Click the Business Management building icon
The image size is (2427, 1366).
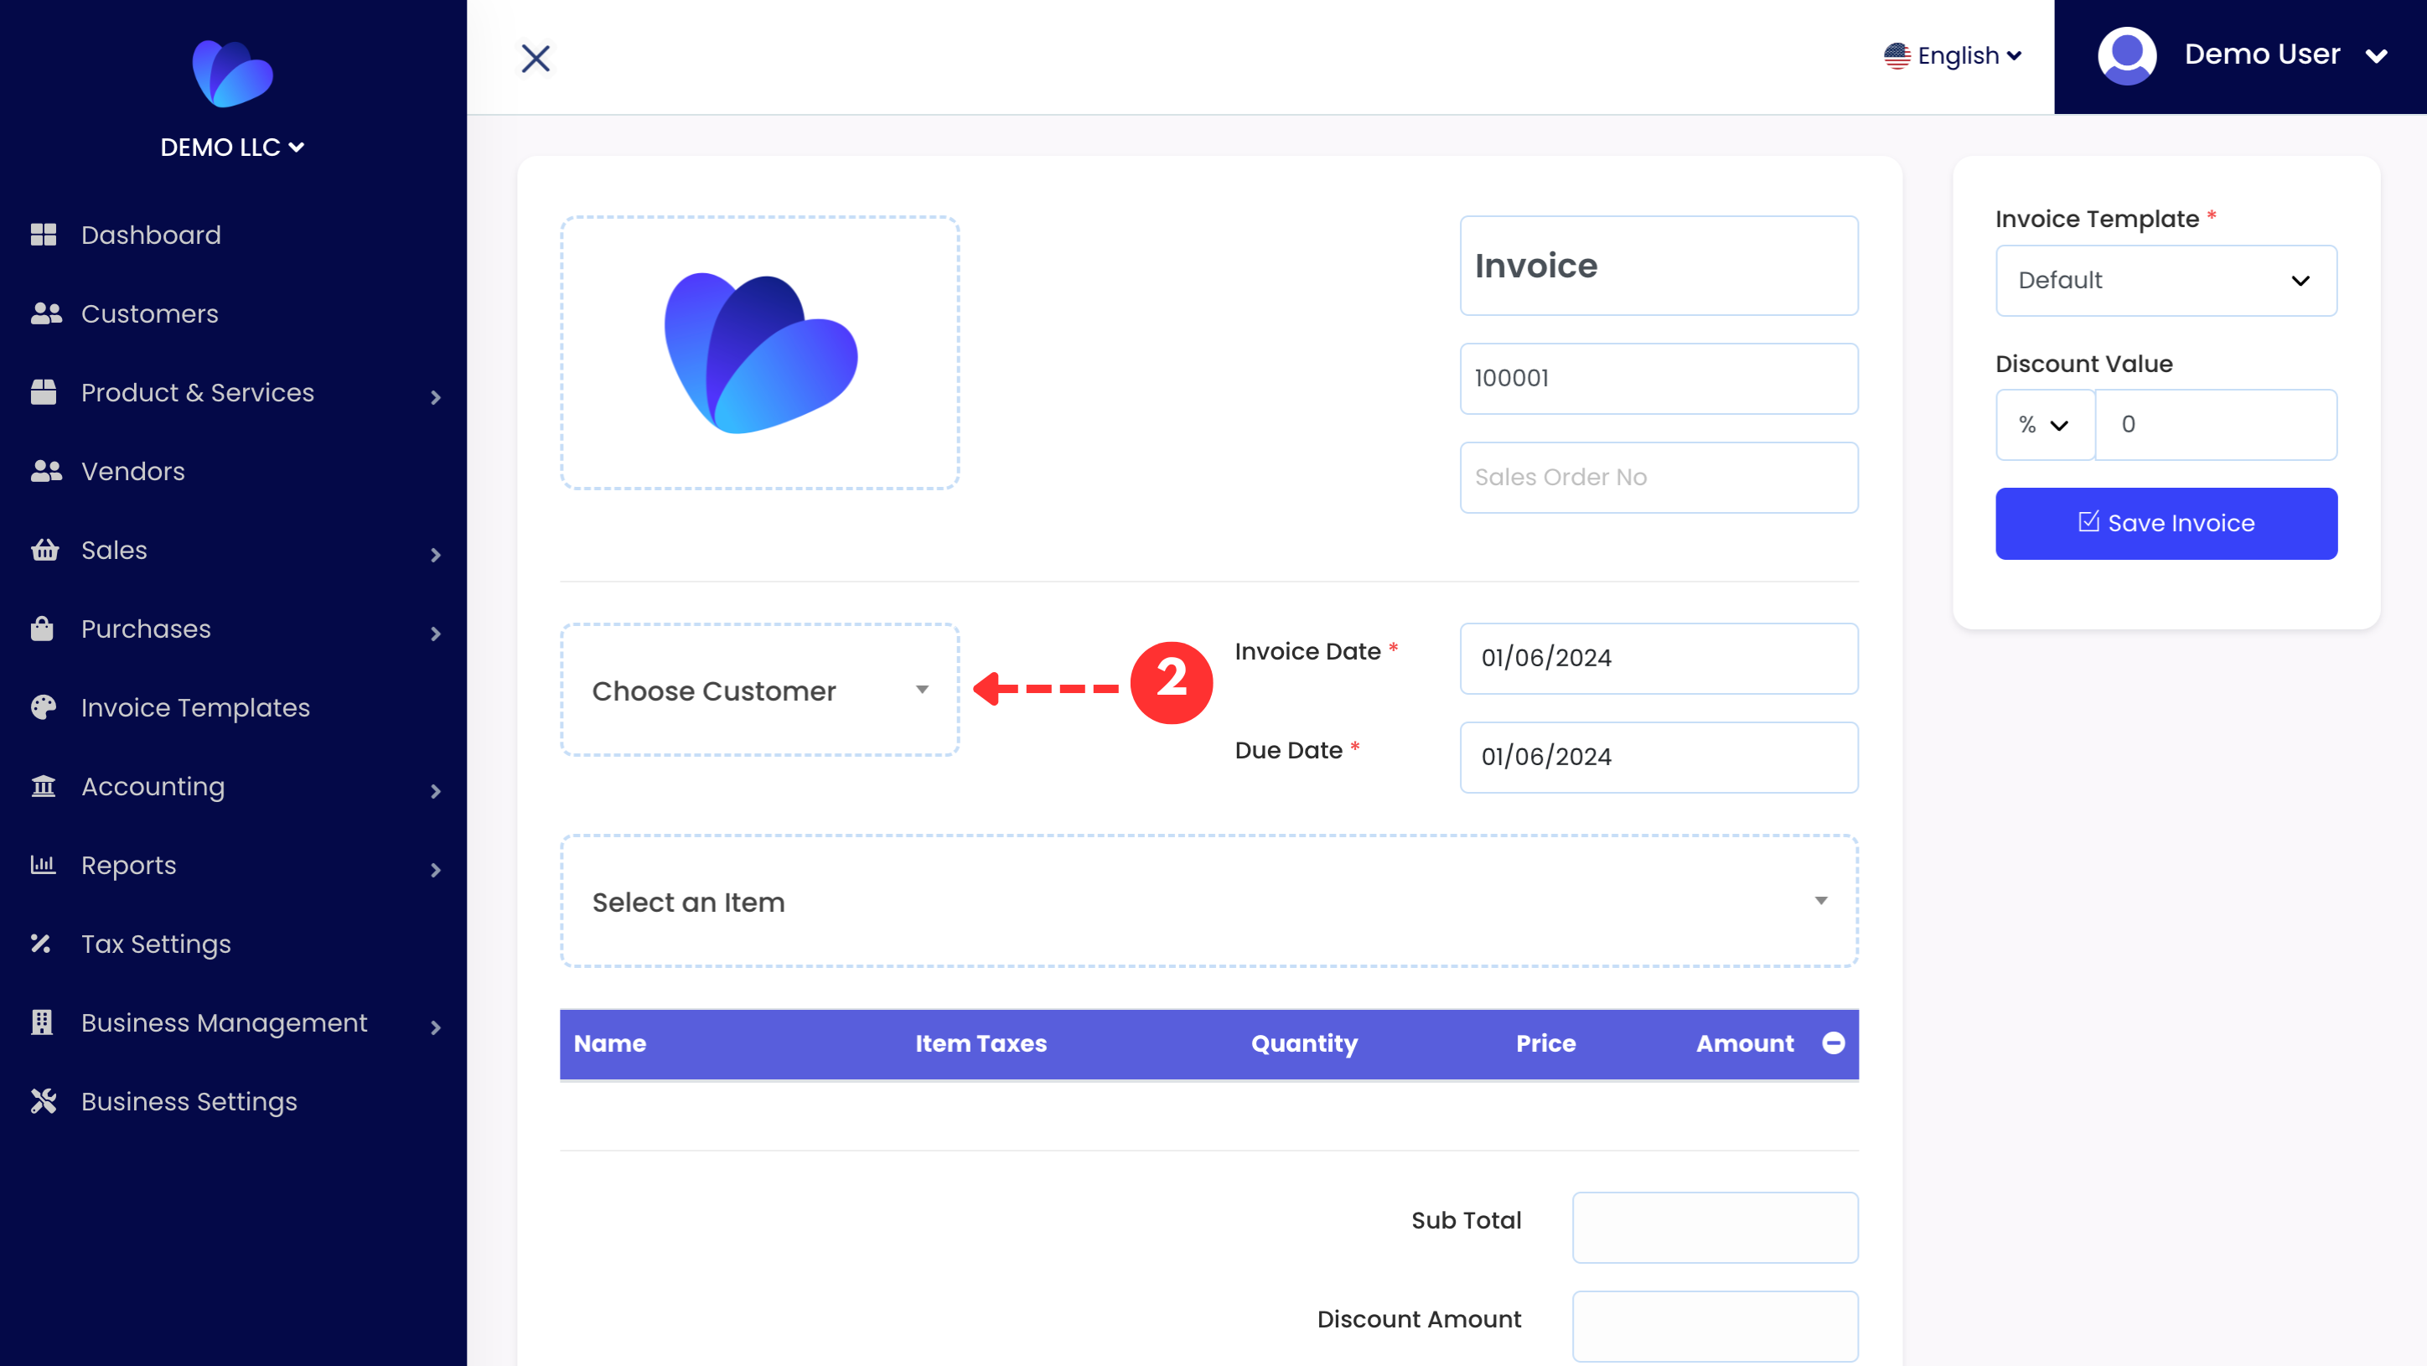[41, 1022]
